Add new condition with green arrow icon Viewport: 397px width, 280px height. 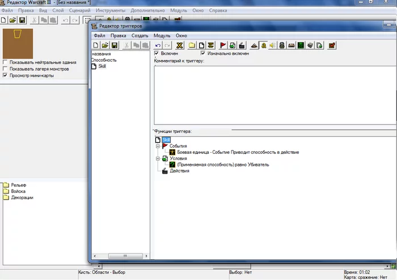[233, 45]
